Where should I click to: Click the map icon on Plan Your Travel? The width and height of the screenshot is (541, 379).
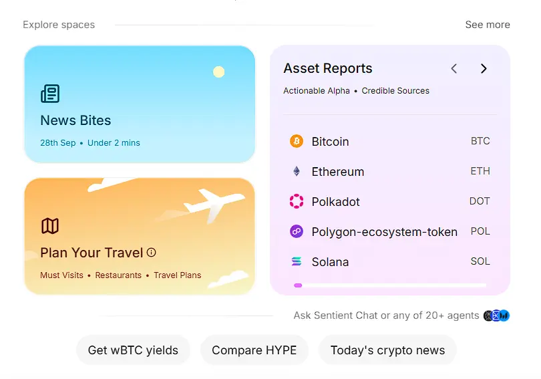coord(50,226)
